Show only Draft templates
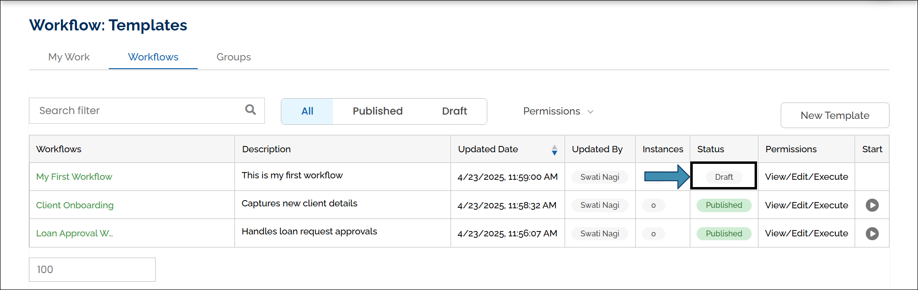 (x=454, y=111)
